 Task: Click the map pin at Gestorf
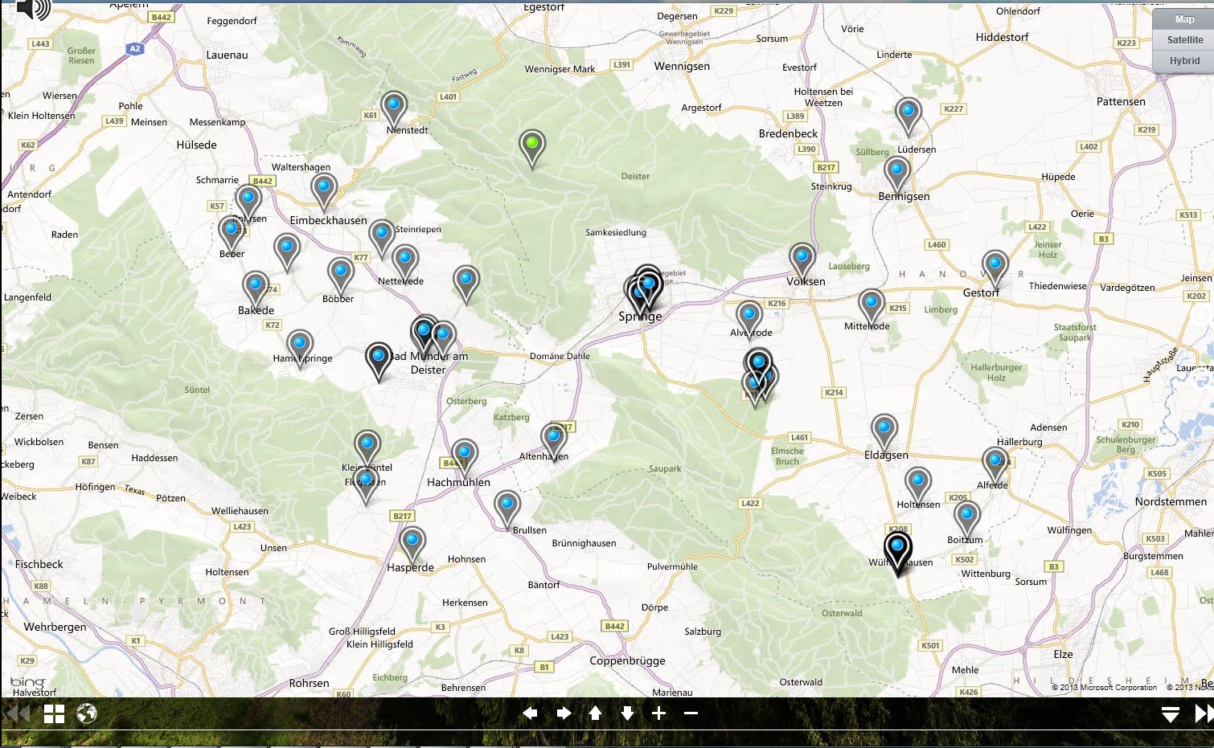click(x=995, y=265)
